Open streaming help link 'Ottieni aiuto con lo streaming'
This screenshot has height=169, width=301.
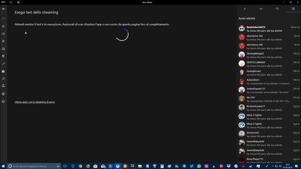click(35, 102)
